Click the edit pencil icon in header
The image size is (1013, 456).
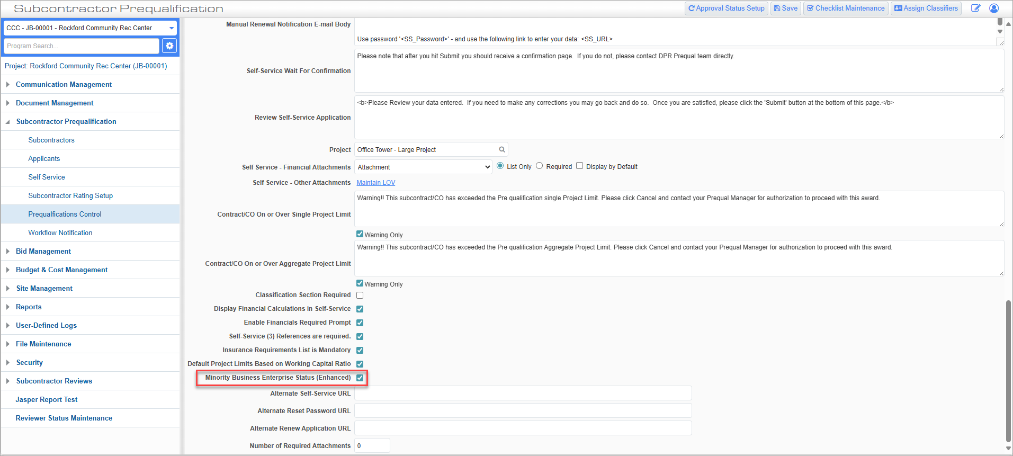click(975, 8)
